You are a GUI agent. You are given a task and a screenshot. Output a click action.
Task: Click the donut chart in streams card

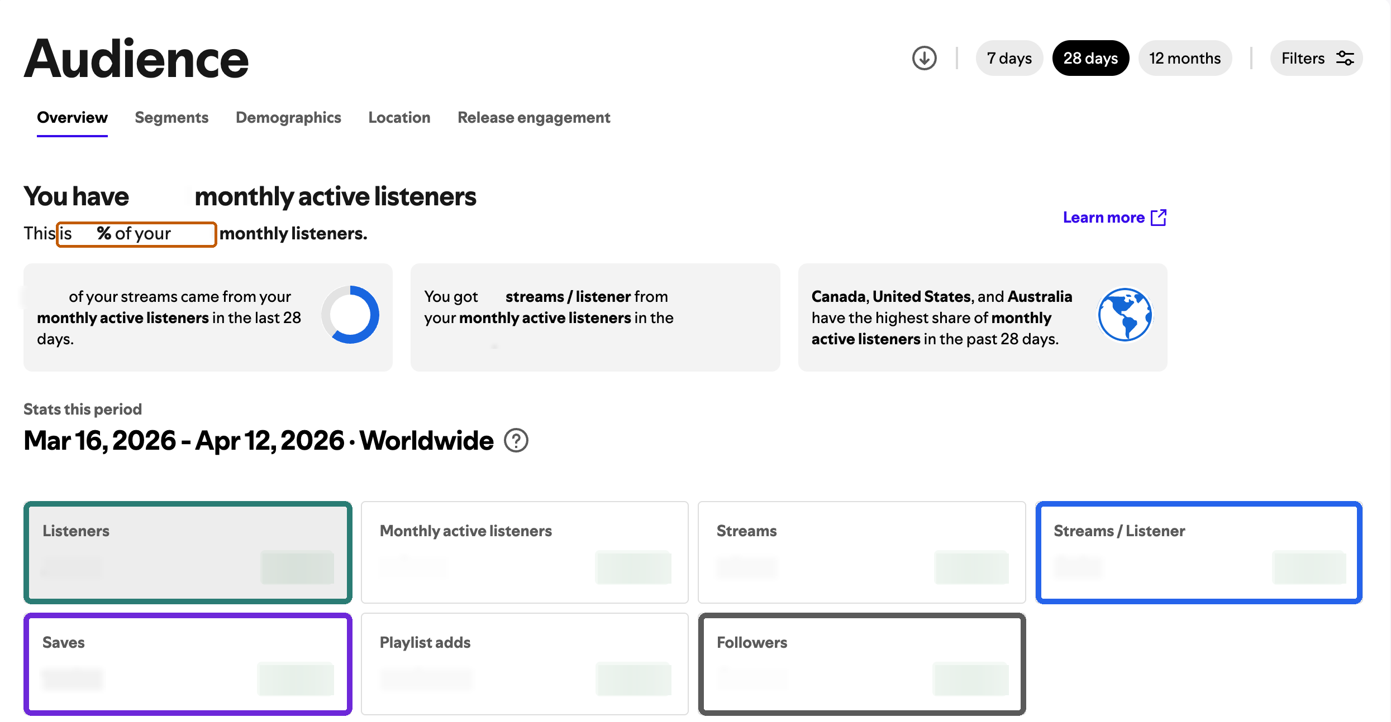pos(350,315)
